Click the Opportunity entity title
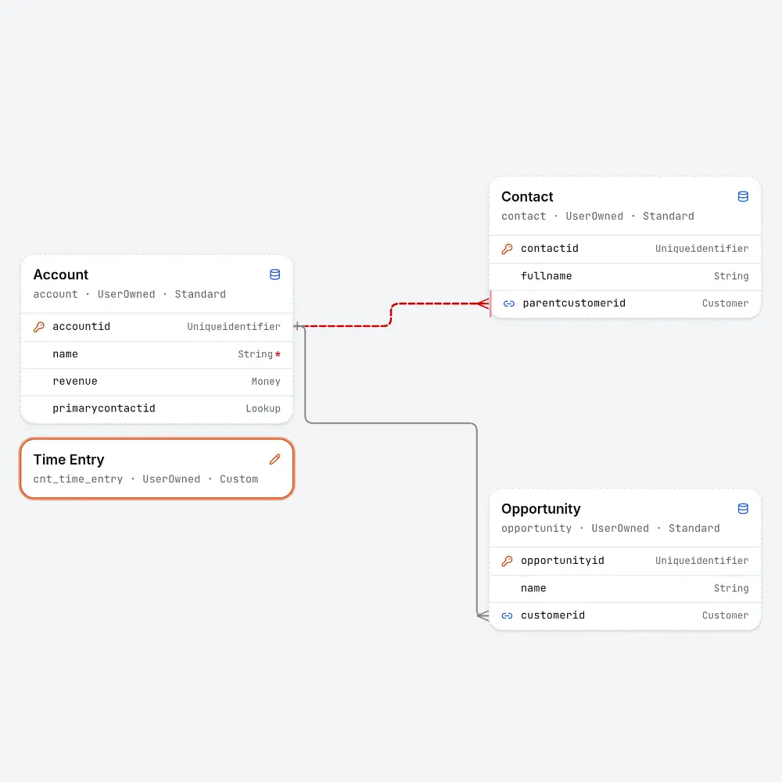Viewport: 782px width, 782px height. click(540, 509)
